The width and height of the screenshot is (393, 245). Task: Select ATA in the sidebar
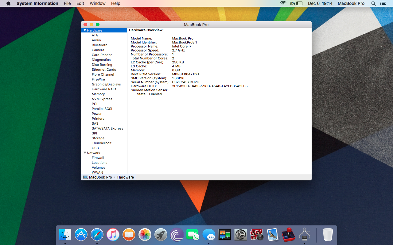point(95,35)
